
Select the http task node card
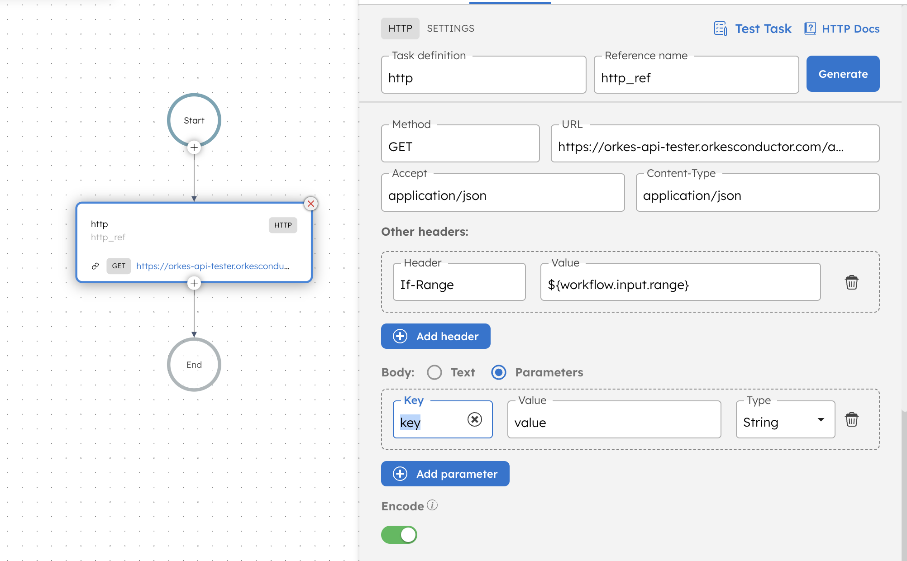point(194,242)
